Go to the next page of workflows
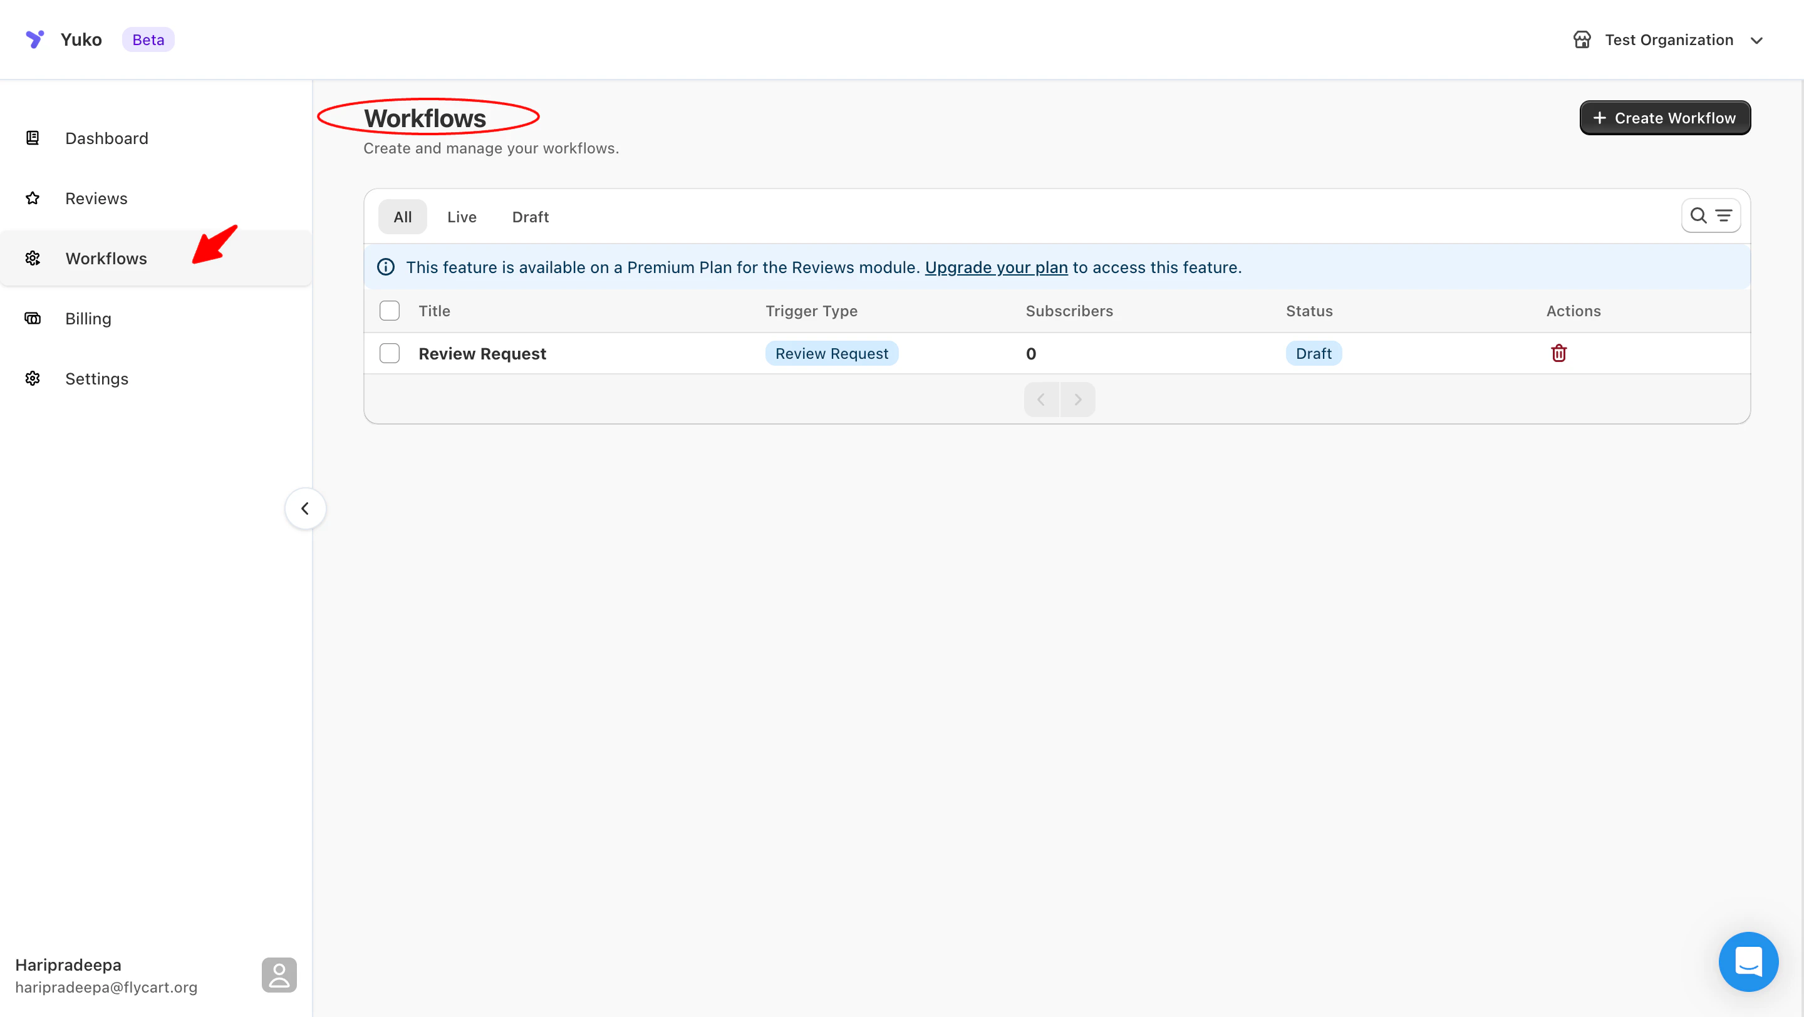The width and height of the screenshot is (1804, 1017). [x=1078, y=400]
